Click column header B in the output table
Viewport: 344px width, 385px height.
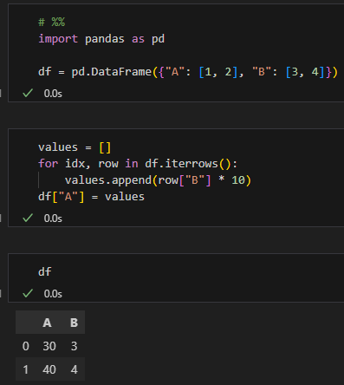(x=74, y=323)
